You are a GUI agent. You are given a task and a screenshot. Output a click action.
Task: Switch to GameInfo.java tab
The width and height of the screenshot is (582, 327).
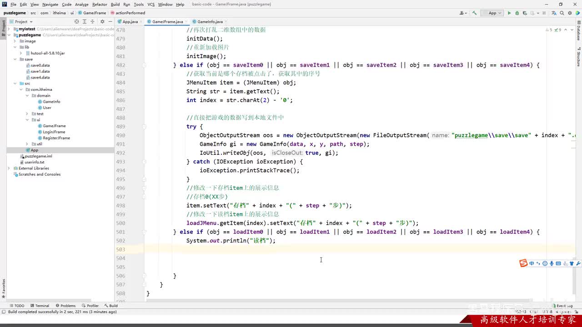(210, 21)
